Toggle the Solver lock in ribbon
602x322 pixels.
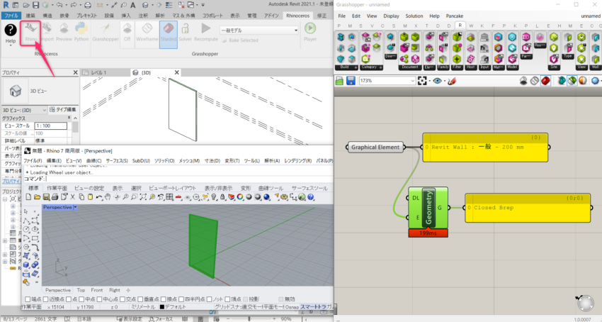tap(185, 33)
